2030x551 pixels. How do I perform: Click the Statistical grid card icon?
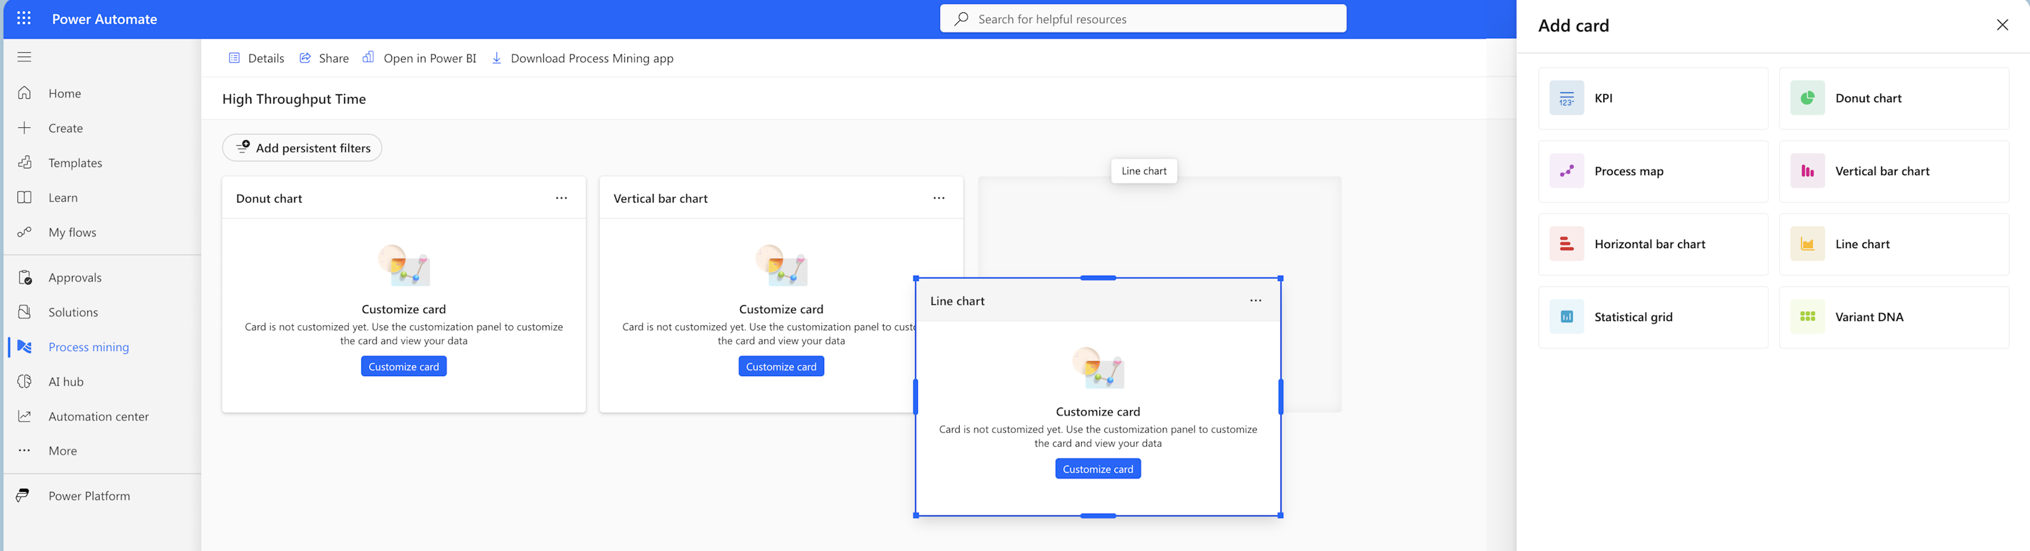(x=1567, y=317)
